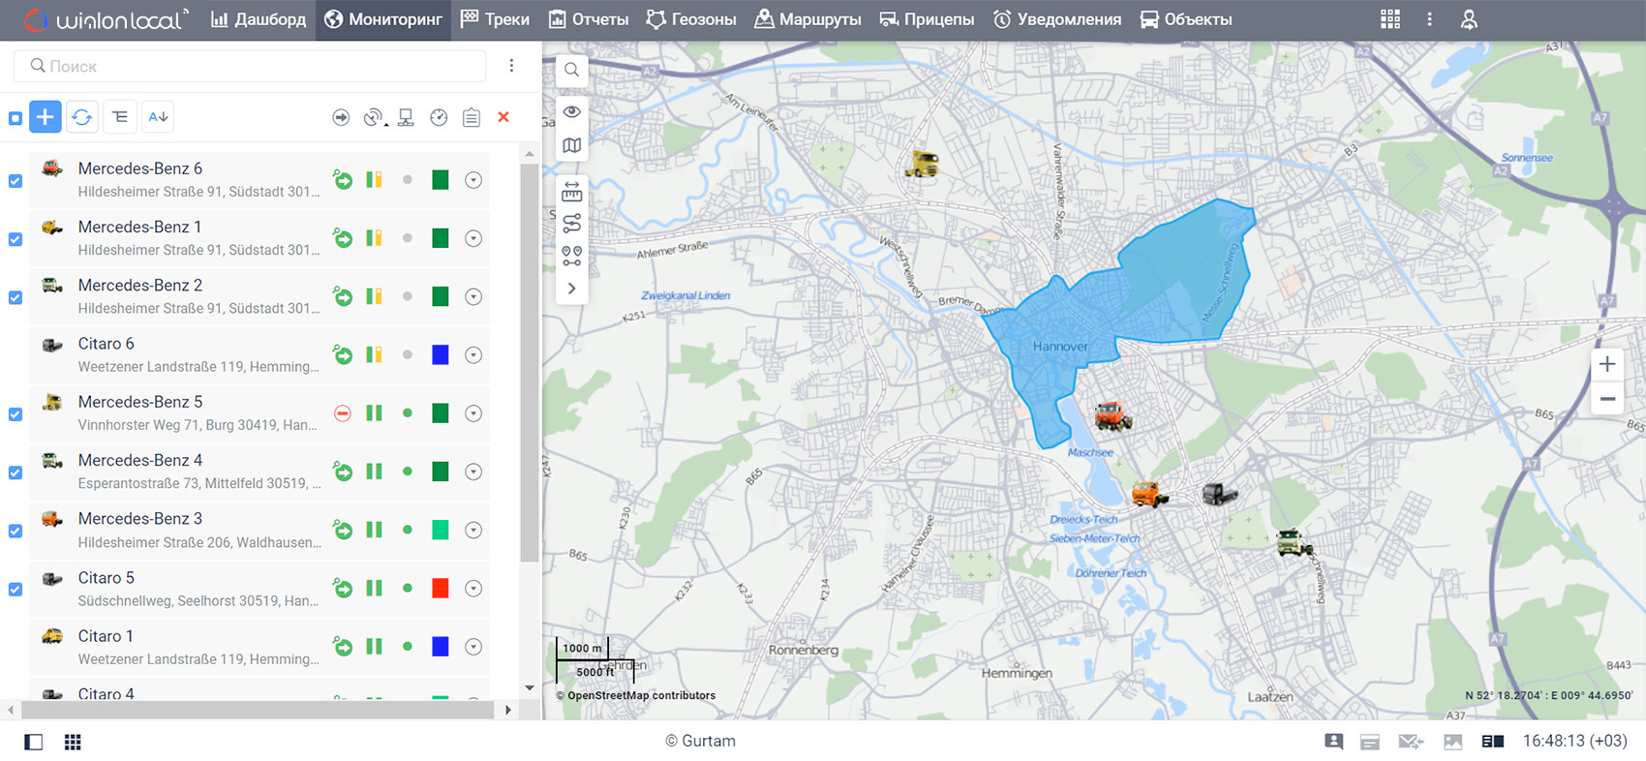Screen dimensions: 1646x761
Task: Uncheck the Mercedes-Benz 6 checkbox
Action: pyautogui.click(x=15, y=181)
